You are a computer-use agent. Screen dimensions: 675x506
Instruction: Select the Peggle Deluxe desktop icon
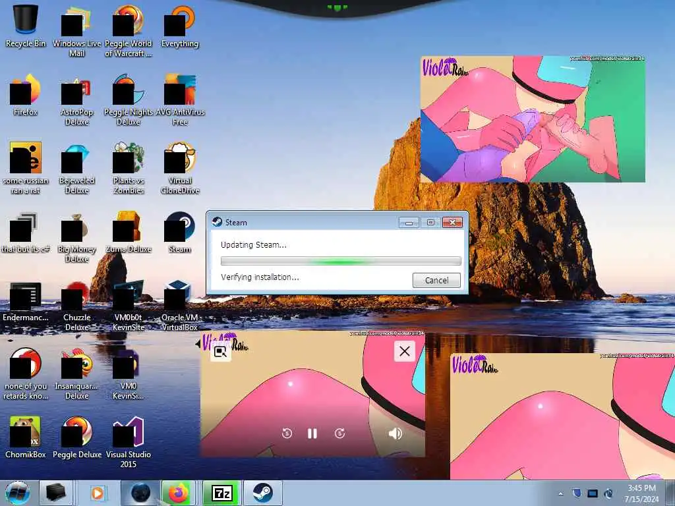76,437
